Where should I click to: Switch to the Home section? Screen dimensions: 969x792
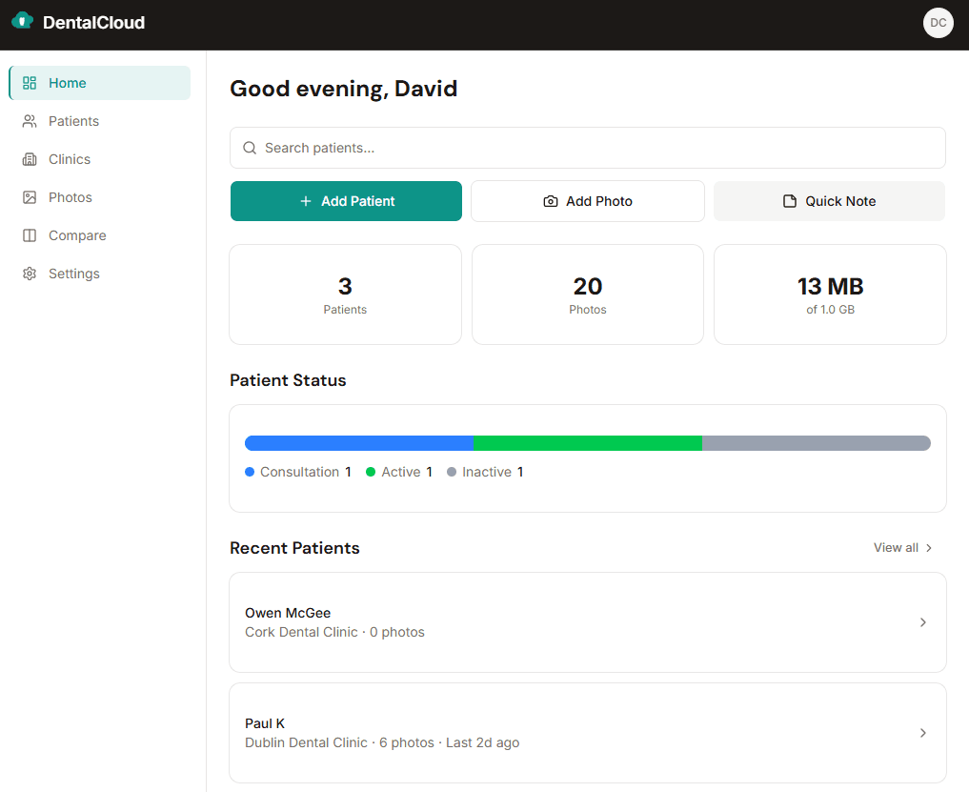[x=67, y=83]
